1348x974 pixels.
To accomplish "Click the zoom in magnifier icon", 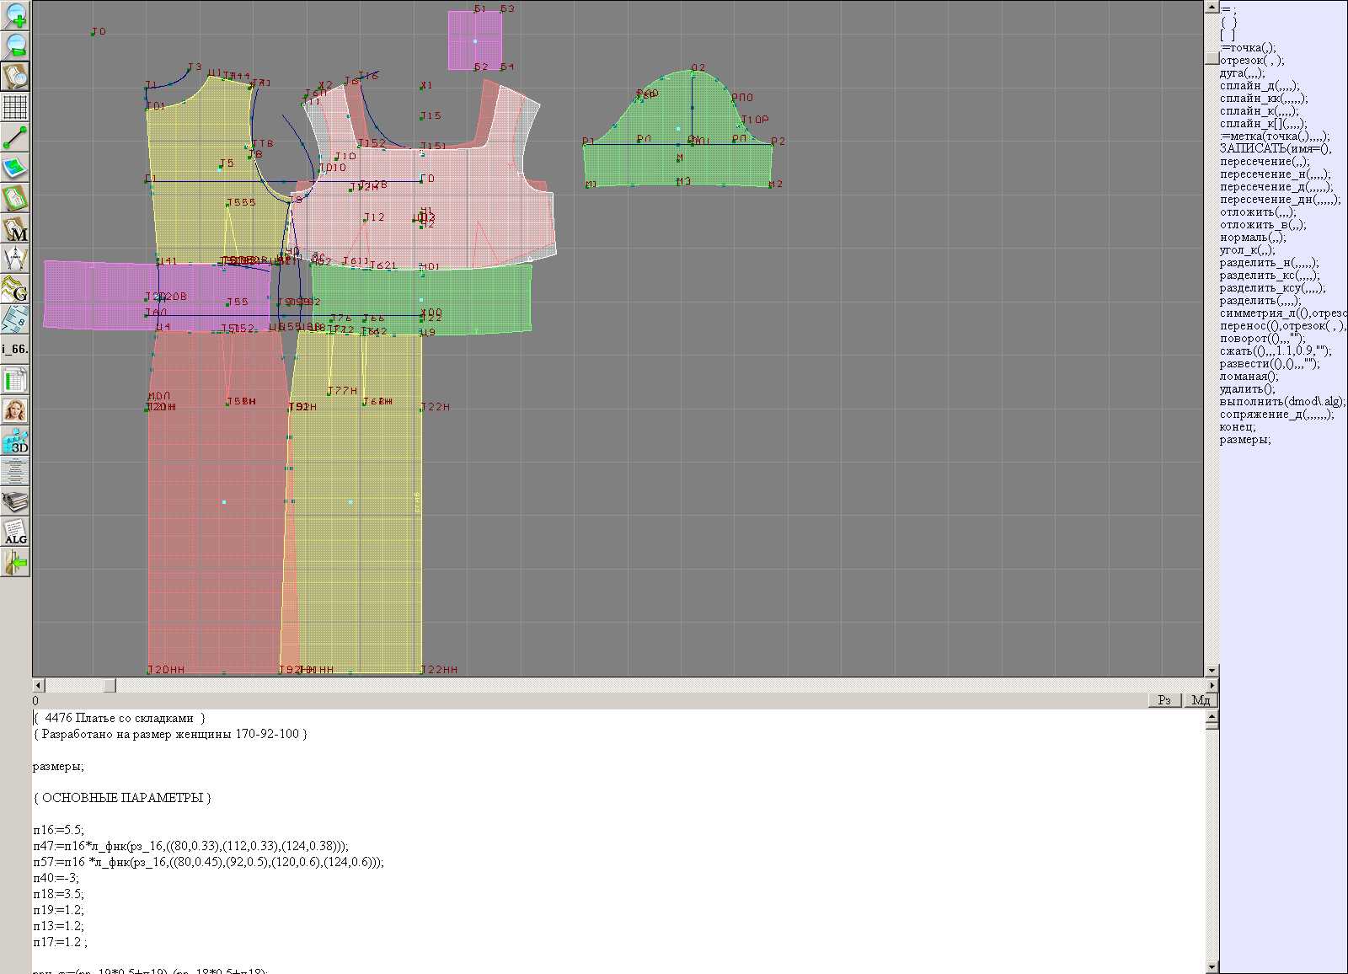I will tap(15, 15).
